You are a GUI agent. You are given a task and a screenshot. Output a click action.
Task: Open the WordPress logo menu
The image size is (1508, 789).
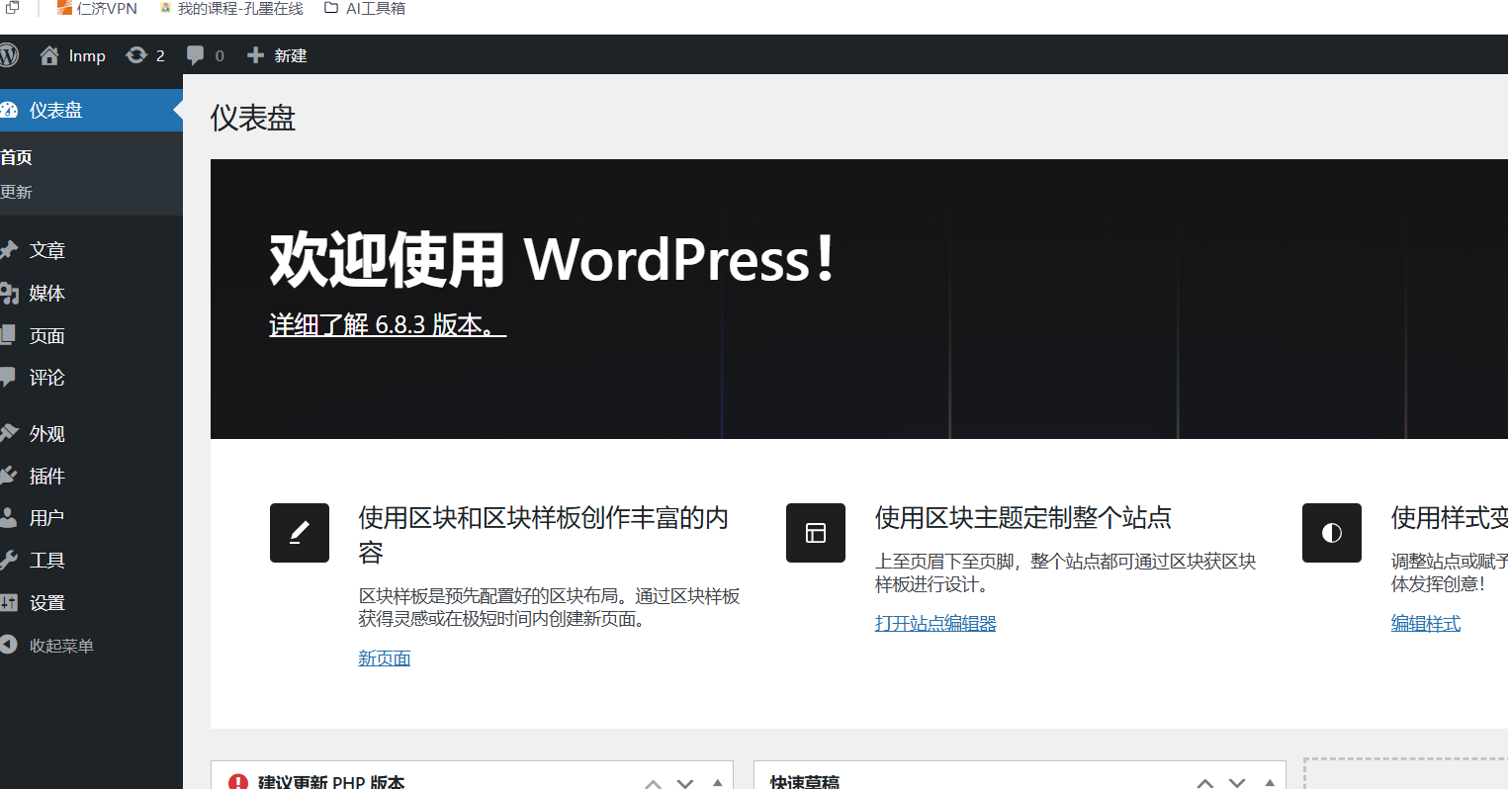(9, 55)
